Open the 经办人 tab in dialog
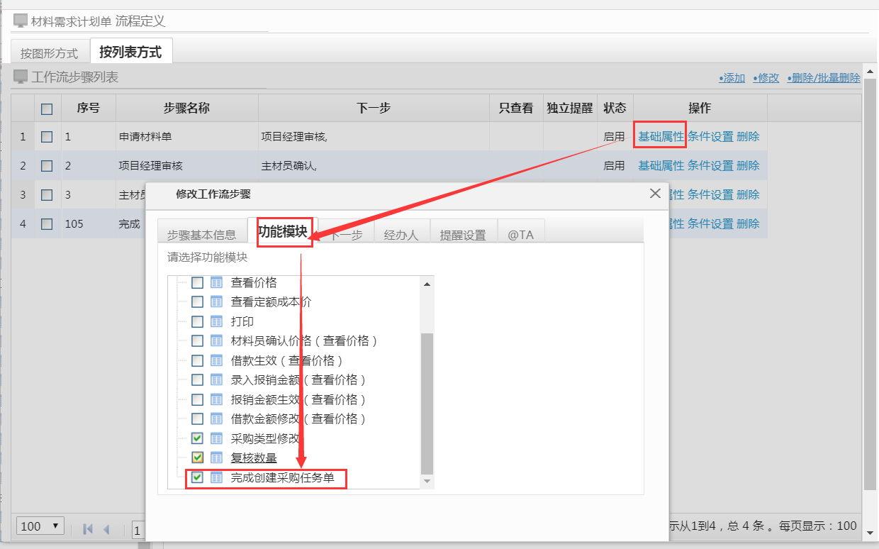The image size is (879, 549). (401, 235)
